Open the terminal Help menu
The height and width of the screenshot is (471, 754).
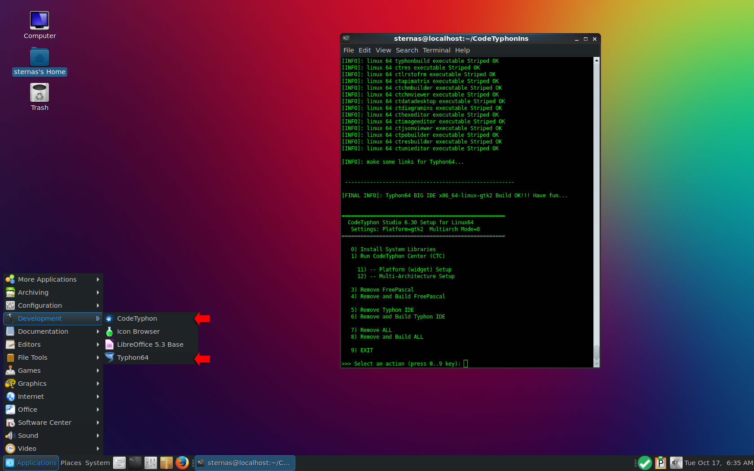click(x=462, y=50)
